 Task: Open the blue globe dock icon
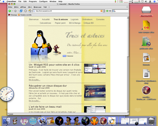[x=33, y=121]
